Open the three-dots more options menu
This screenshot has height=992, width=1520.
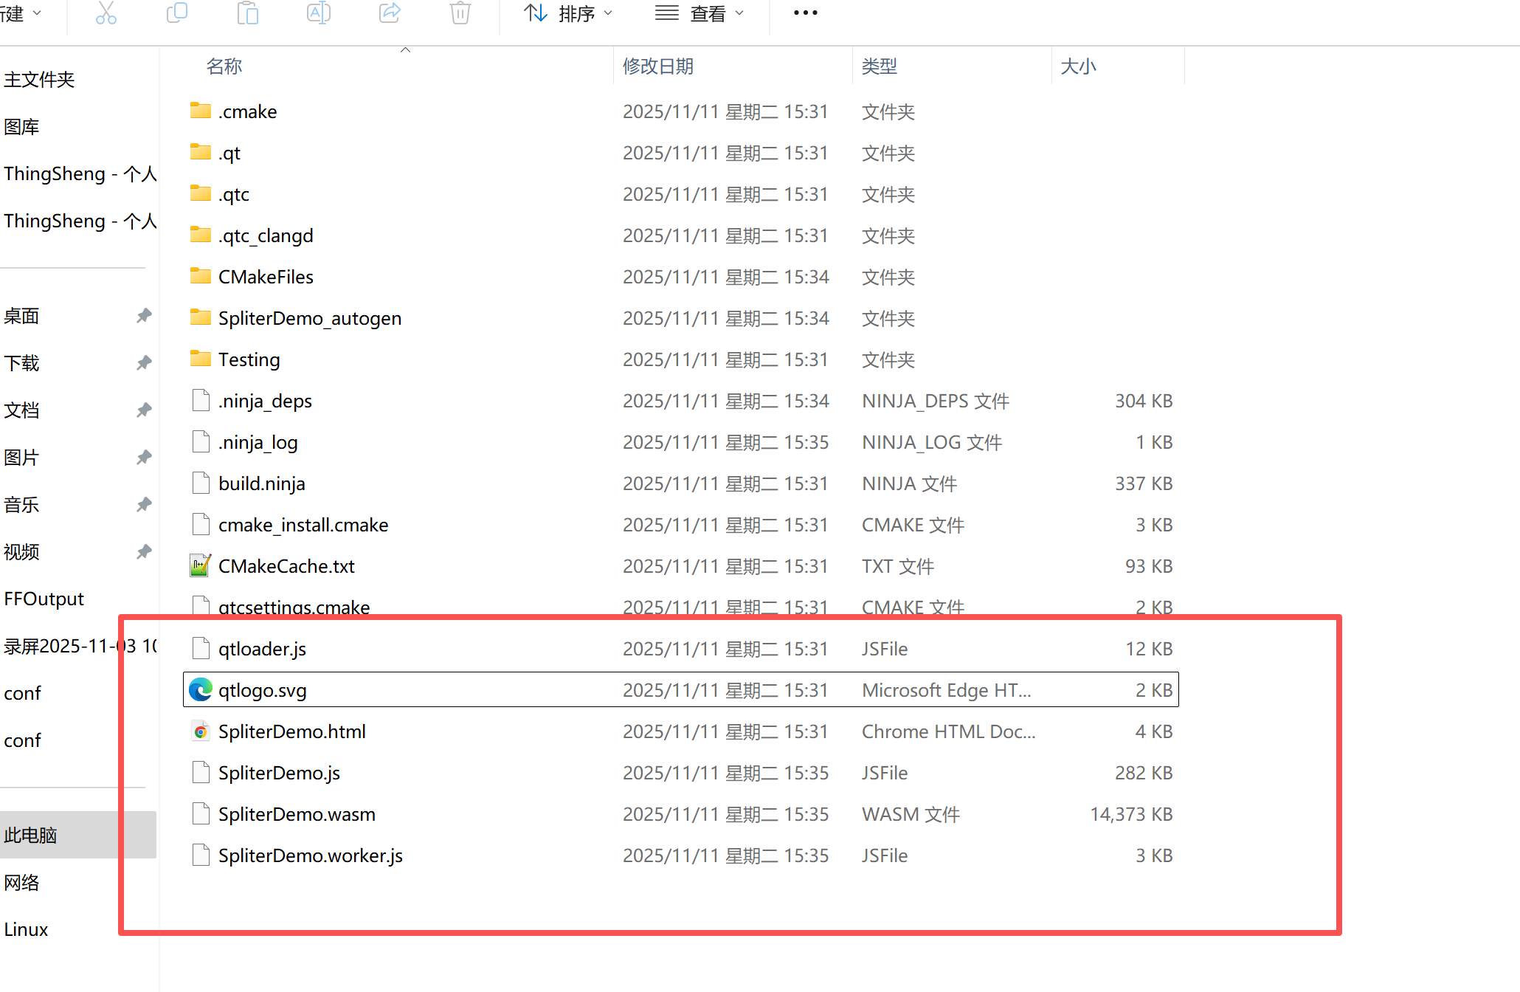tap(805, 13)
